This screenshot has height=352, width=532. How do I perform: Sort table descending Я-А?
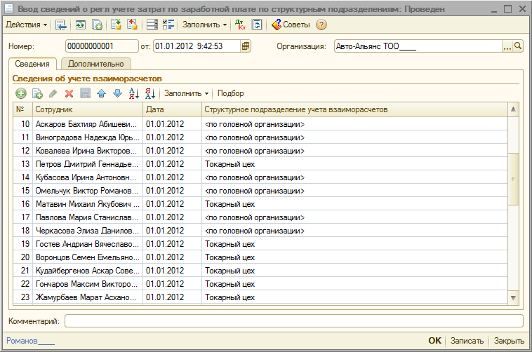[149, 93]
